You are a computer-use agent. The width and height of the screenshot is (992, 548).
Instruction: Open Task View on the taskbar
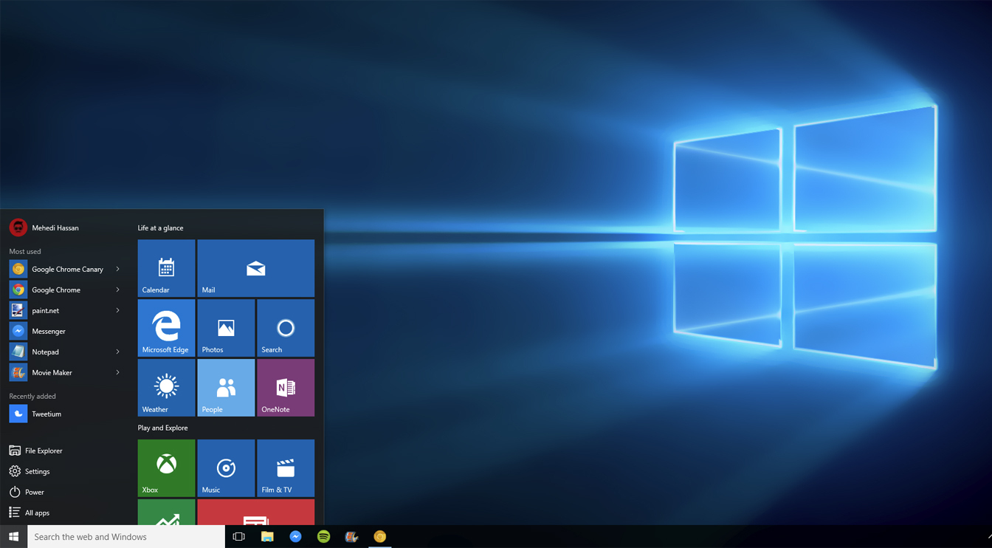238,536
